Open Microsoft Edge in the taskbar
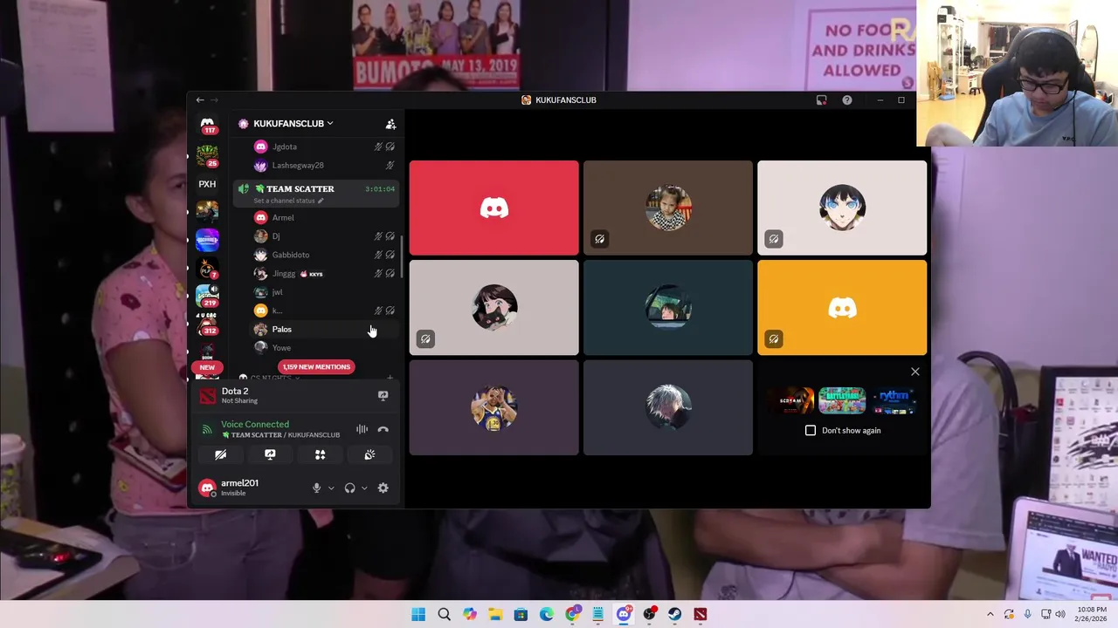 [x=547, y=614]
